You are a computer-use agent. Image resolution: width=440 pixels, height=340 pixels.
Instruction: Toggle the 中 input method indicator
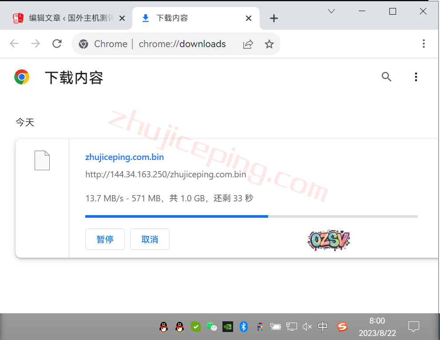click(323, 327)
